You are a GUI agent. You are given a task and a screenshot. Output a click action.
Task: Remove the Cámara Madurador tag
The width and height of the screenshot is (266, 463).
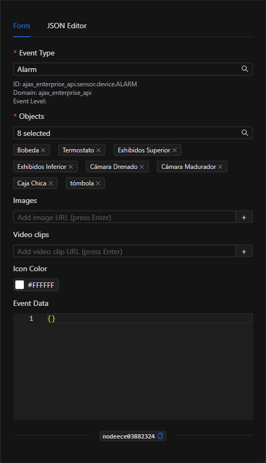[x=220, y=167]
